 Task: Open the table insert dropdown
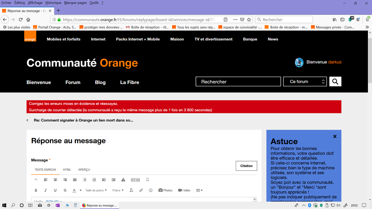[199, 190]
